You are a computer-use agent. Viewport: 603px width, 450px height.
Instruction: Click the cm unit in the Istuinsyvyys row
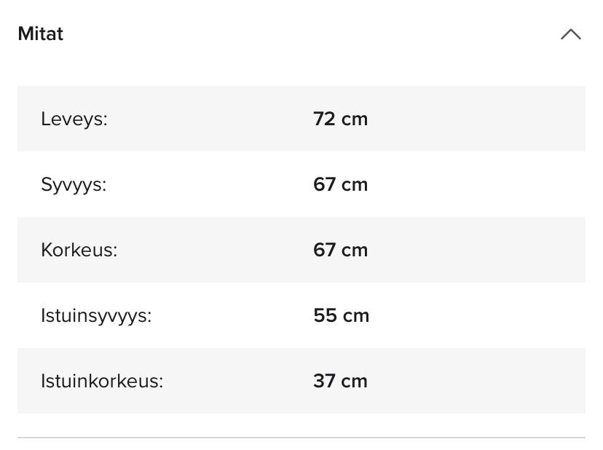[357, 315]
